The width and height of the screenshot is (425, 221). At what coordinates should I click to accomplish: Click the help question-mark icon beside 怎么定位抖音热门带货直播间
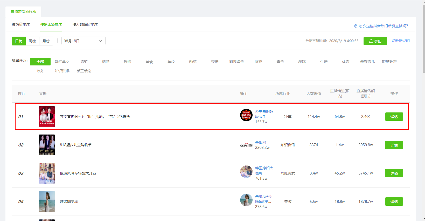[356, 26]
